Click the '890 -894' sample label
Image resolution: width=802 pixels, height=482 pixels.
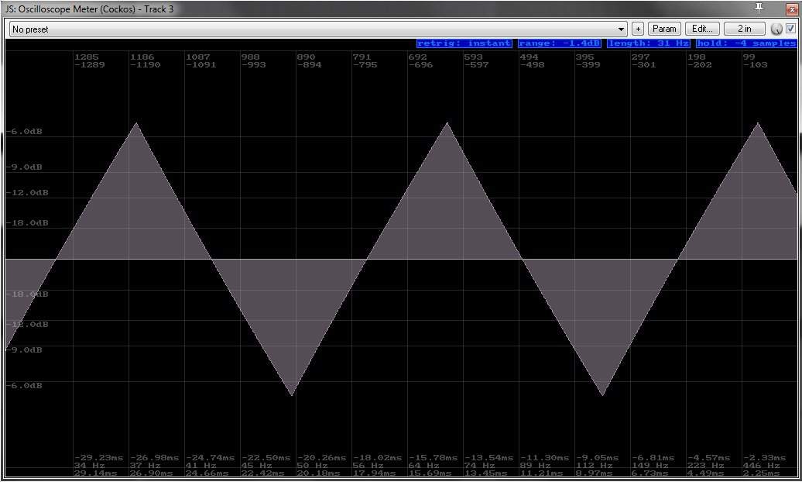coord(310,61)
